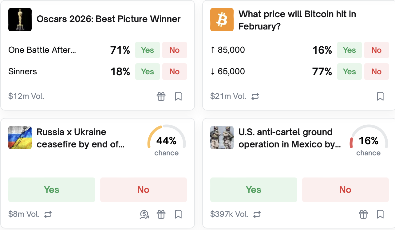Bookmark the Bitcoin February price market
395x230 pixels.
click(x=380, y=96)
